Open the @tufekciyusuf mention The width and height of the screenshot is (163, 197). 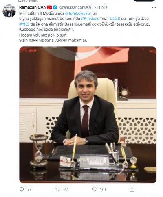pos(78,13)
